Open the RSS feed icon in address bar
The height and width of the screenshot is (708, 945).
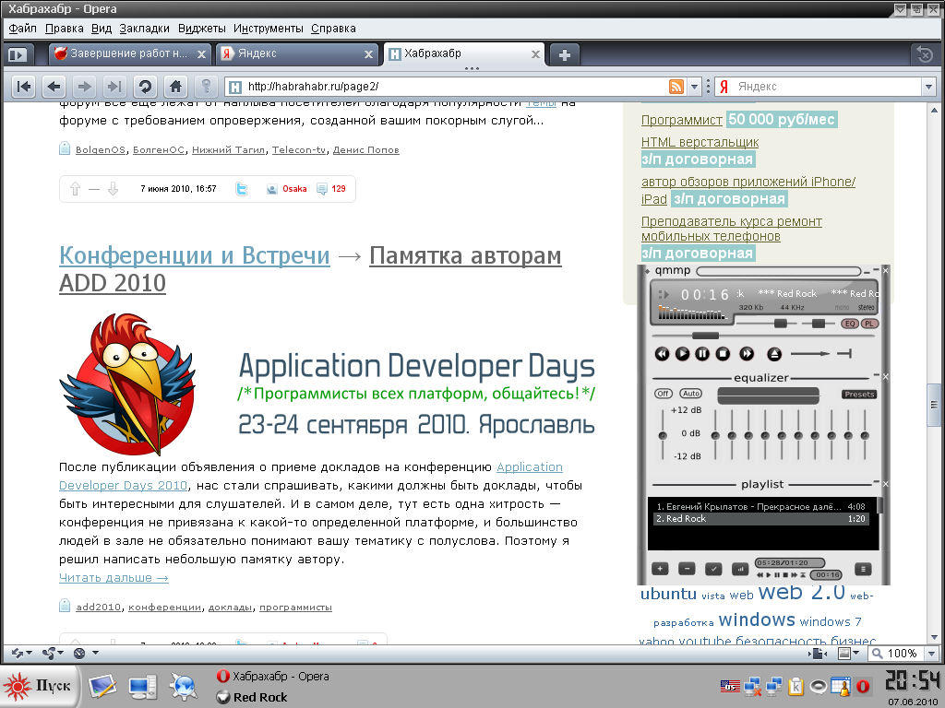point(676,87)
